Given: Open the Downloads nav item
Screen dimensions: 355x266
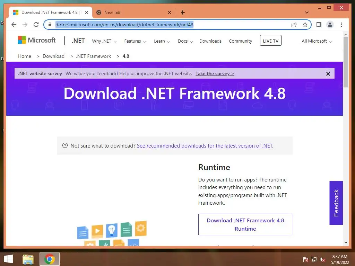Looking at the screenshot, I should click(x=210, y=41).
